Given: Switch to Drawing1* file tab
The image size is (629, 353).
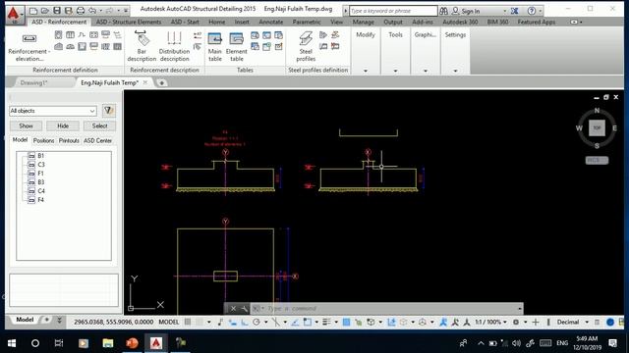Looking at the screenshot, I should (x=34, y=82).
